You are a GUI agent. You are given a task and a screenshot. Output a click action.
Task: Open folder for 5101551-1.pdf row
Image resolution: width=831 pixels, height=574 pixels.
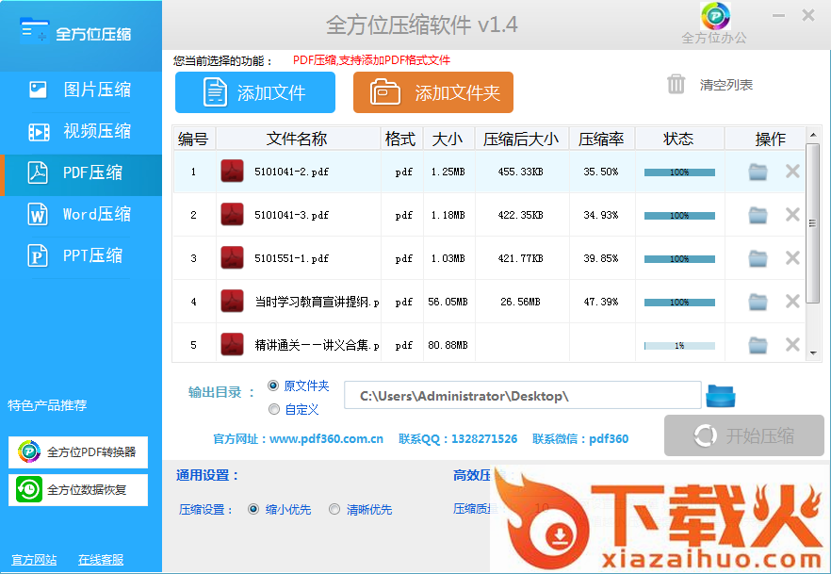tap(758, 258)
